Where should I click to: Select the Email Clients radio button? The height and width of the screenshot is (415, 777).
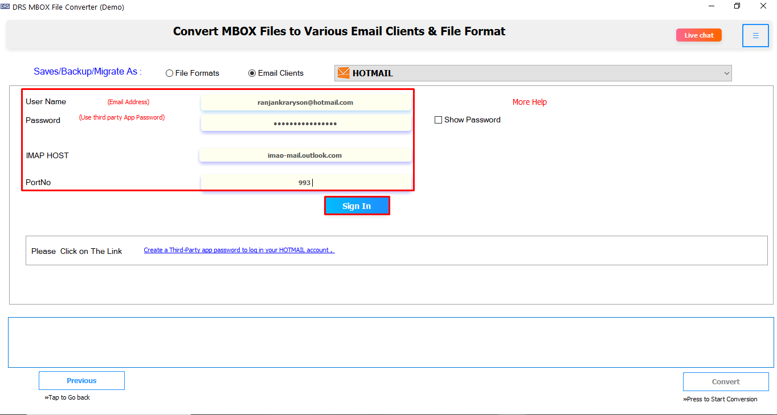[252, 73]
